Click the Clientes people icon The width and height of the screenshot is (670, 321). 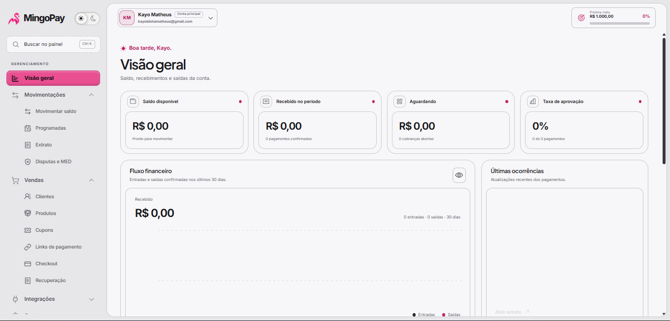28,197
